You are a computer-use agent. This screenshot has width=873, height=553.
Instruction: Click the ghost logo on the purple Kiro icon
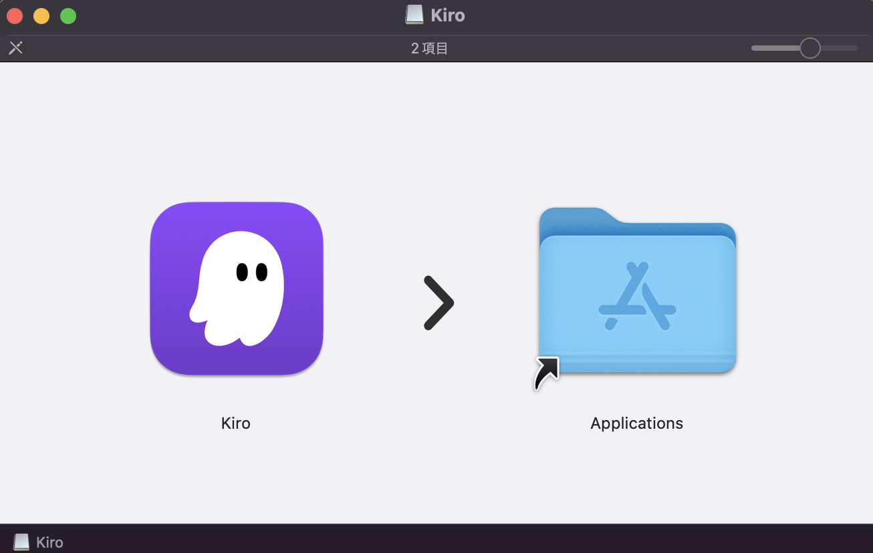(x=236, y=289)
